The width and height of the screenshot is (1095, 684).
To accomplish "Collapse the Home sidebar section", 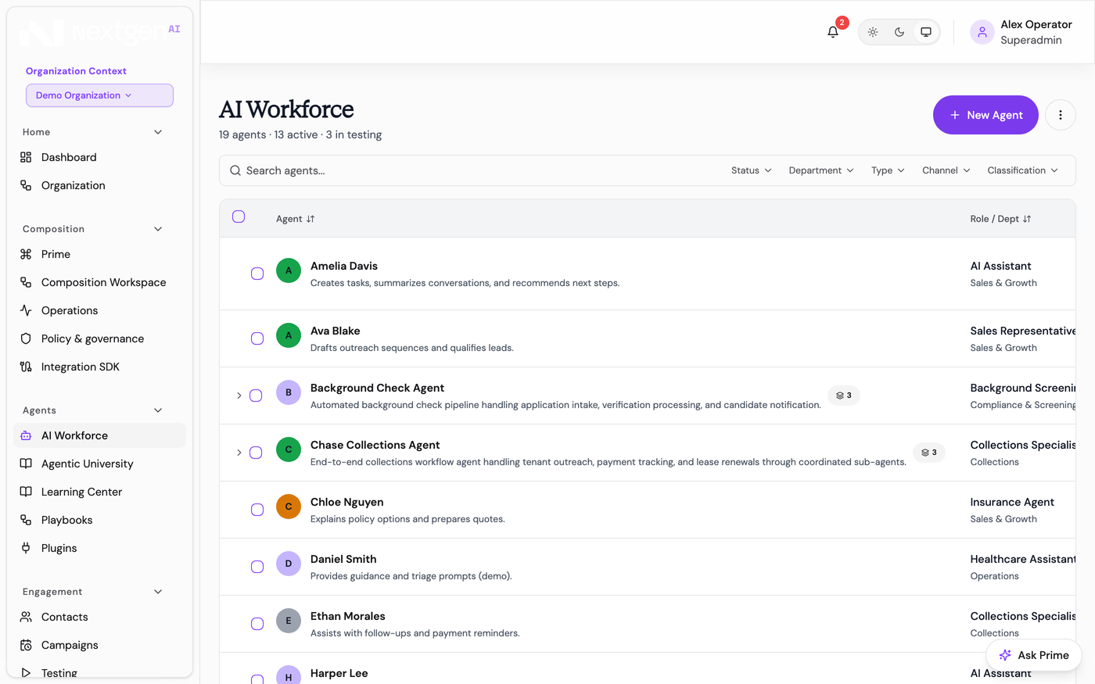I will [x=158, y=132].
